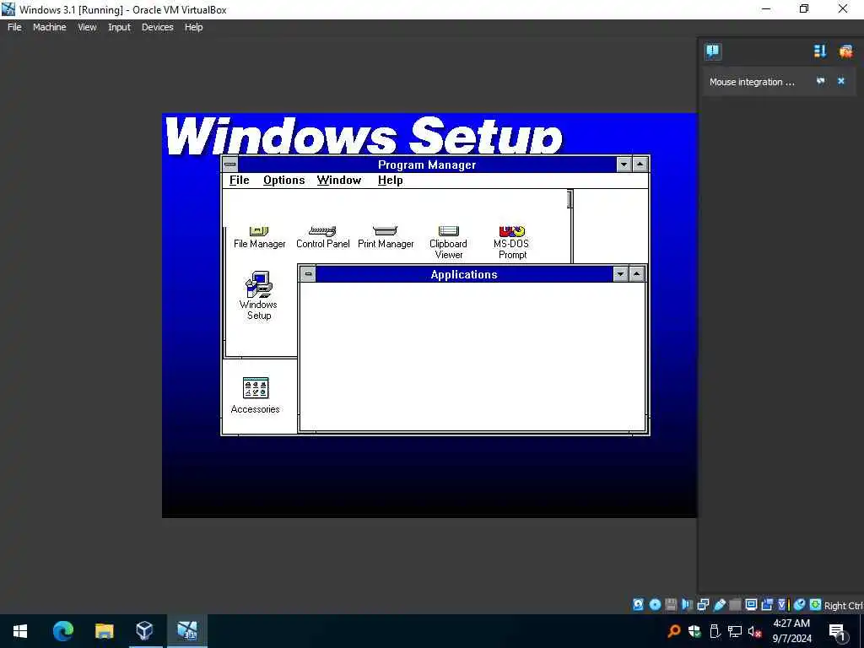The image size is (864, 648).
Task: Minimize the Program Manager window down arrow
Action: point(624,165)
